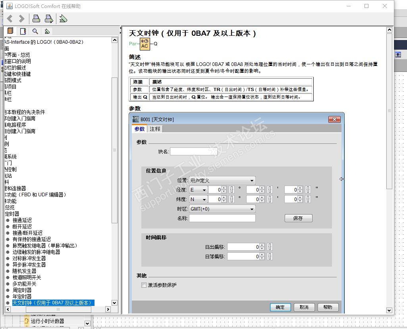Open the latitude N direction dropdown
This screenshot has width=407, height=329.
[198, 199]
